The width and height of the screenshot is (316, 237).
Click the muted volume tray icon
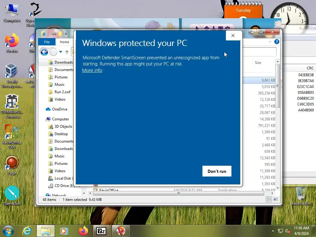click(x=288, y=231)
